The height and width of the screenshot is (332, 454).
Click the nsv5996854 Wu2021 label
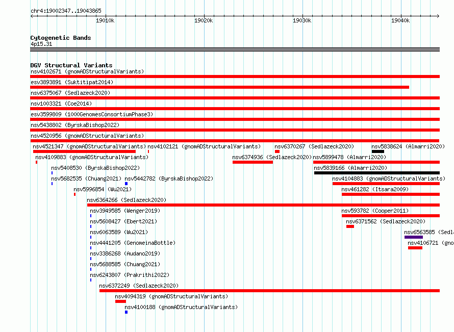pos(103,189)
